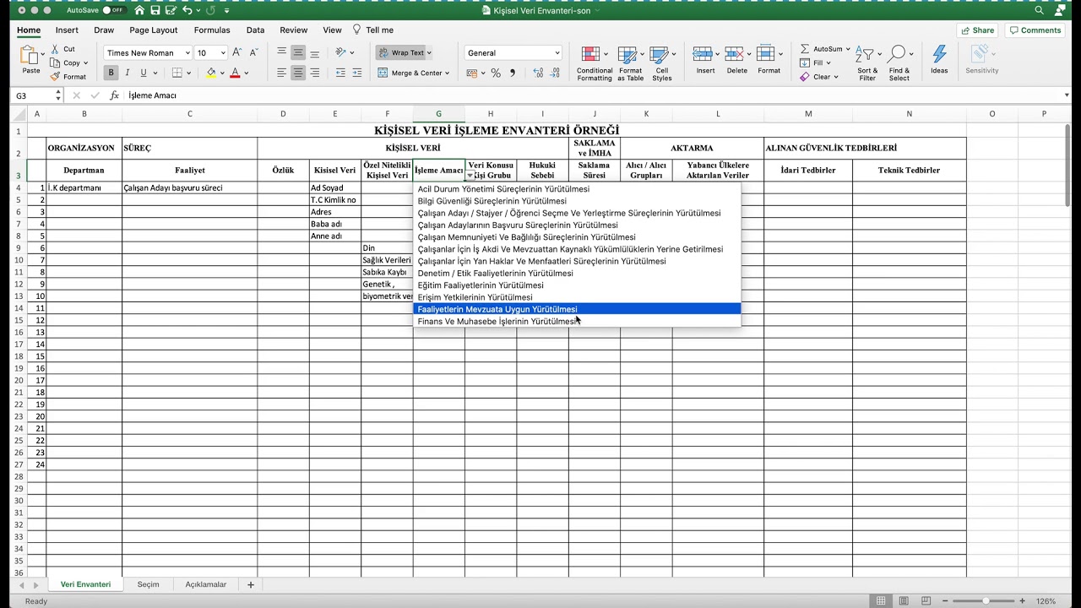This screenshot has height=608, width=1081.
Task: Open Find & Select
Action: point(899,63)
